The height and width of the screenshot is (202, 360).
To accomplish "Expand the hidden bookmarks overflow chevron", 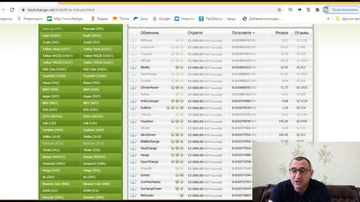I will (328, 19).
